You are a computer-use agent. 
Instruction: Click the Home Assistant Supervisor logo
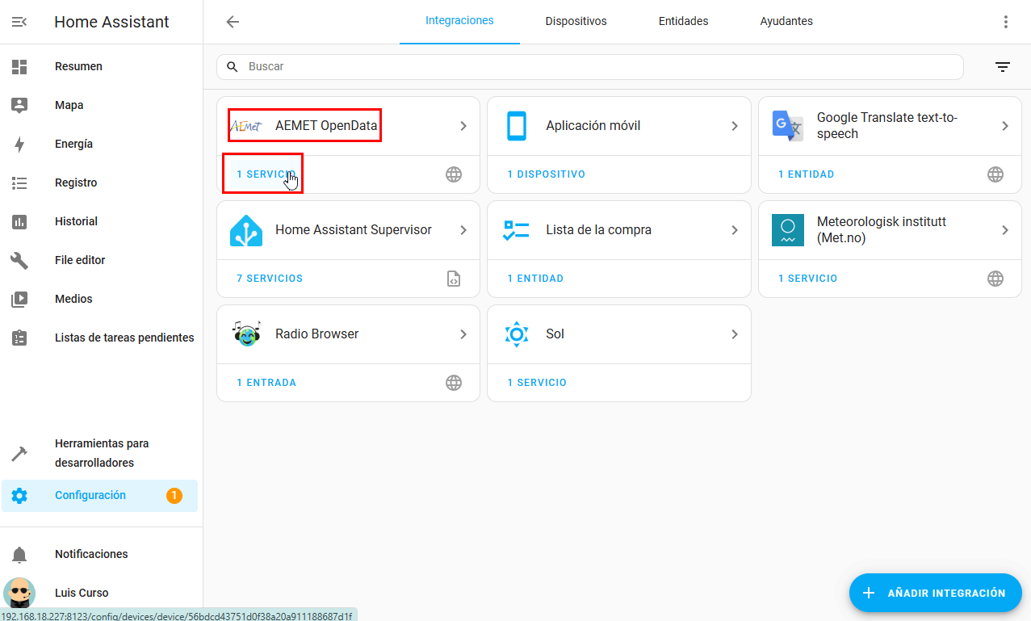click(246, 230)
